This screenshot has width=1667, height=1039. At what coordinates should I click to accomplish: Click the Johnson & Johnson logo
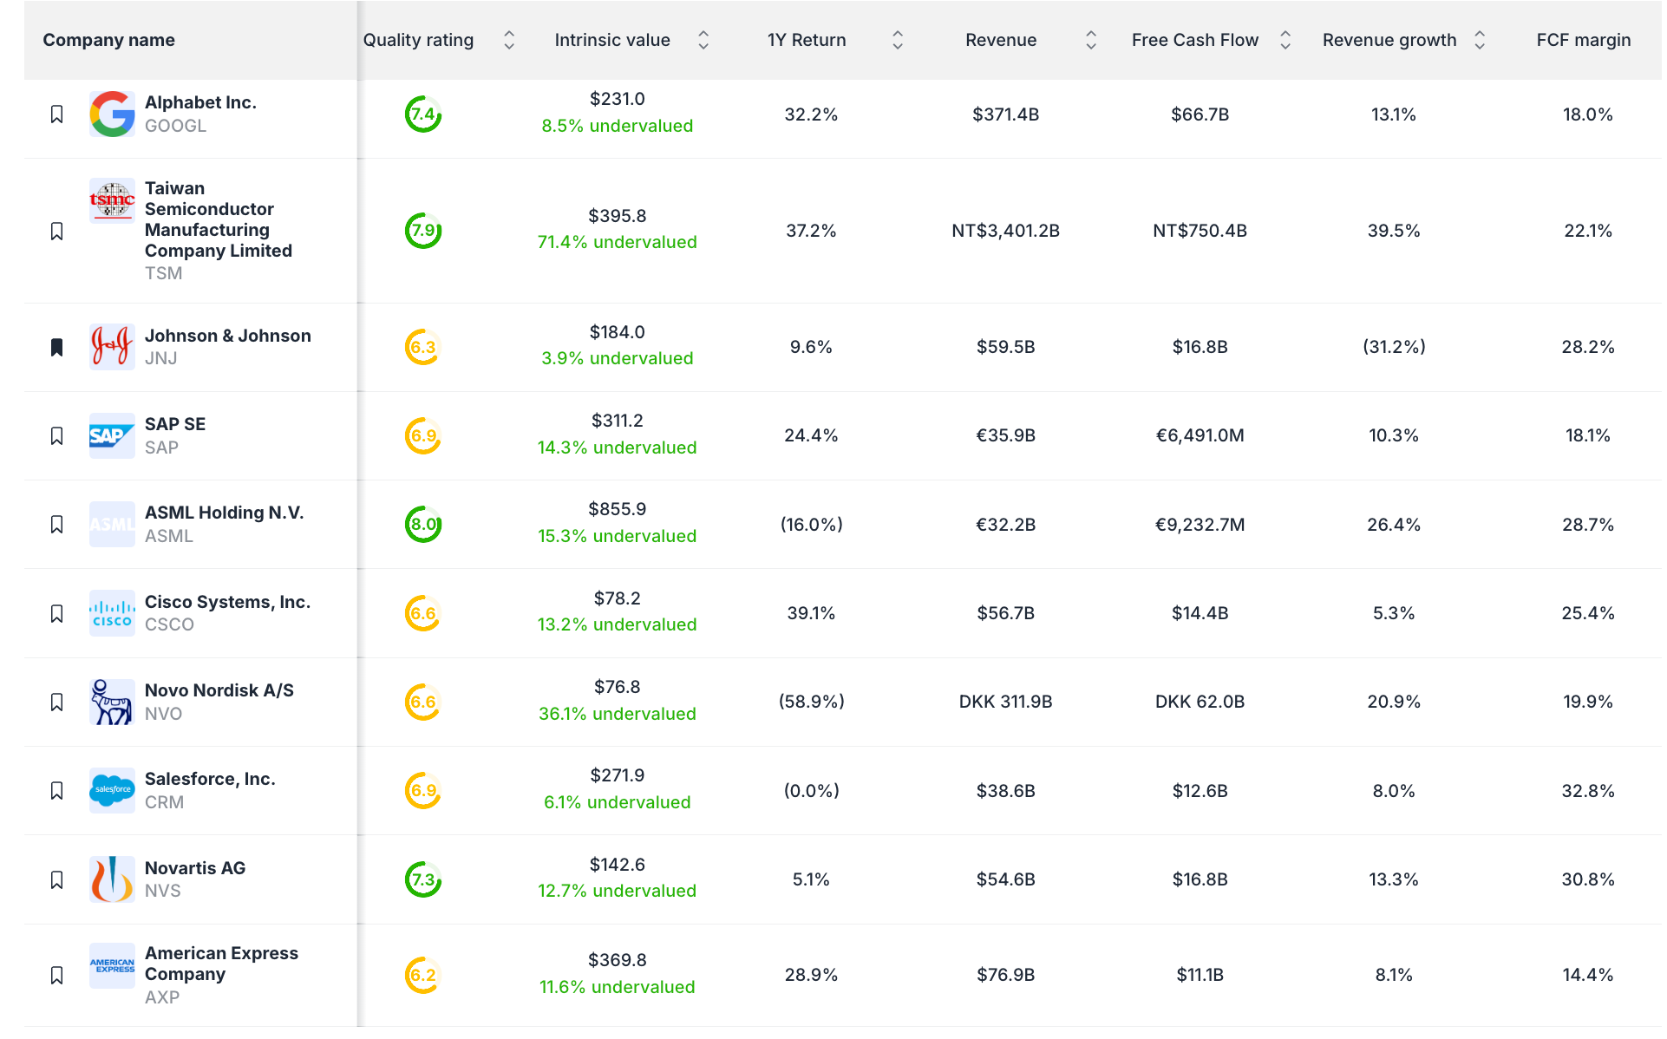(x=111, y=347)
